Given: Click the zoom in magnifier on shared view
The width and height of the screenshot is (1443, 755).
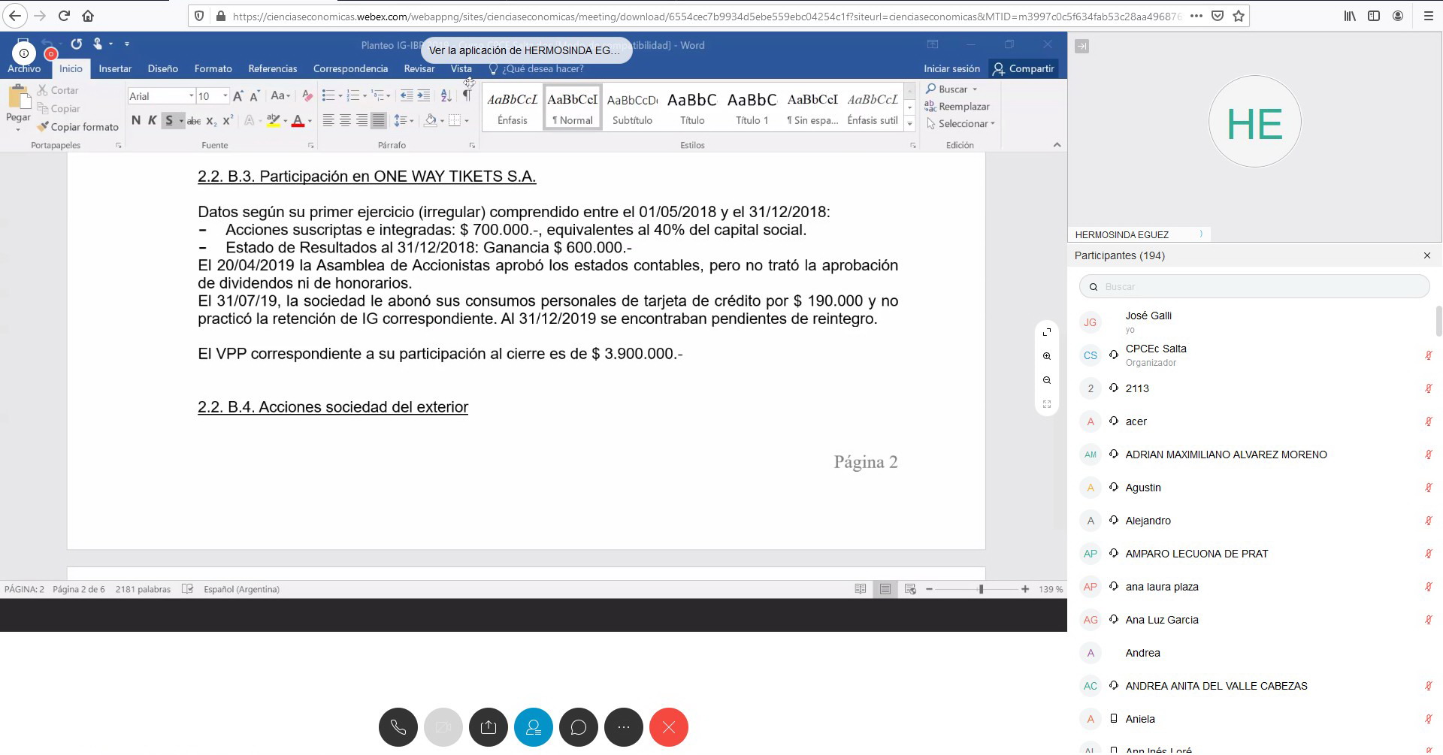Looking at the screenshot, I should (1047, 356).
